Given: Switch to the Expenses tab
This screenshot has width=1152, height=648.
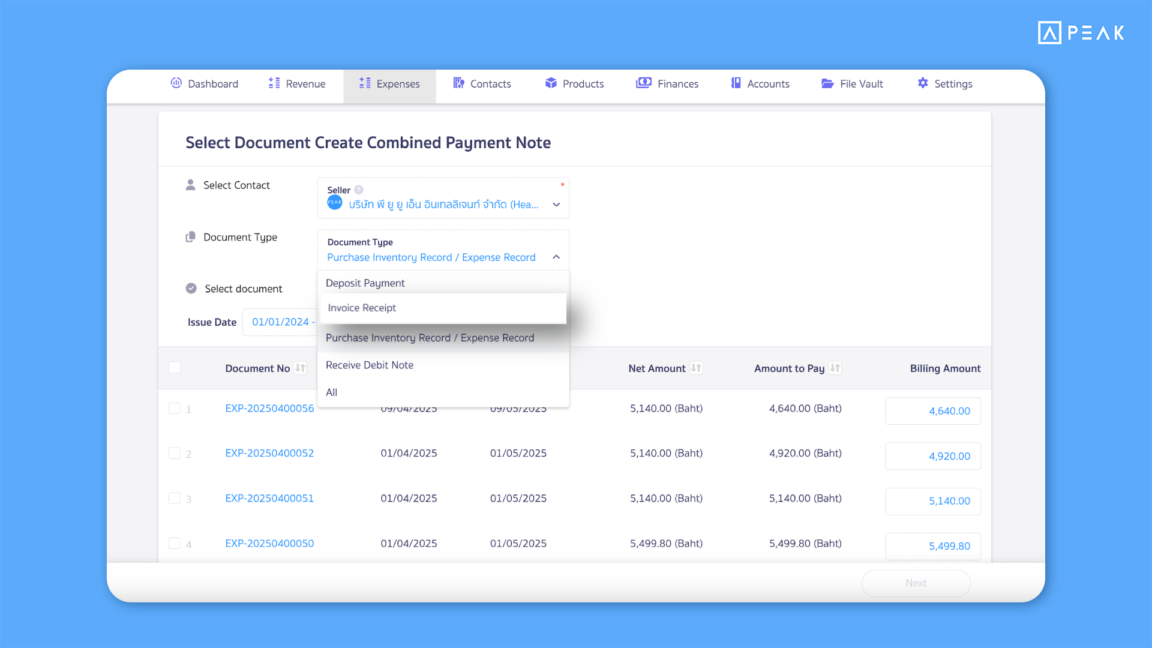Looking at the screenshot, I should (x=389, y=83).
